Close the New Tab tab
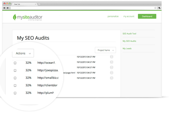This screenshot has height=118, width=169. (x=35, y=4)
